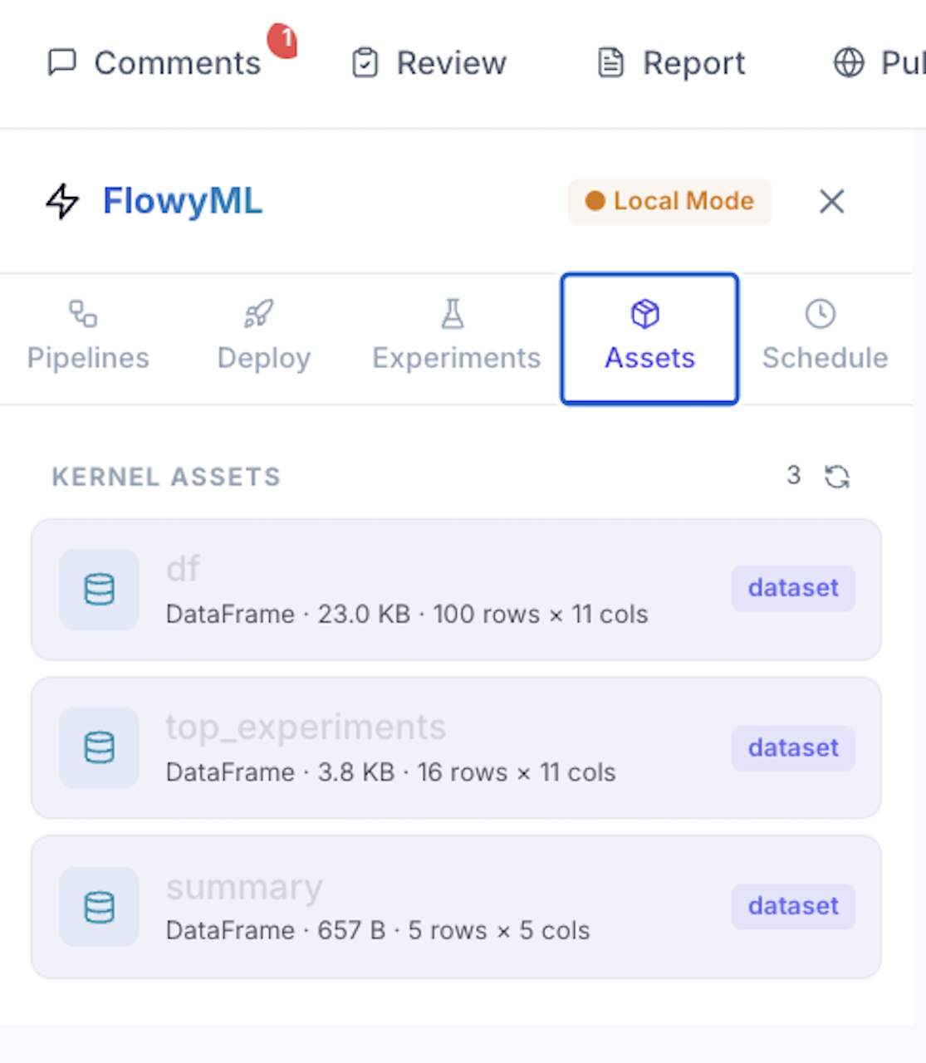Toggle the Local Mode indicator

click(x=669, y=201)
